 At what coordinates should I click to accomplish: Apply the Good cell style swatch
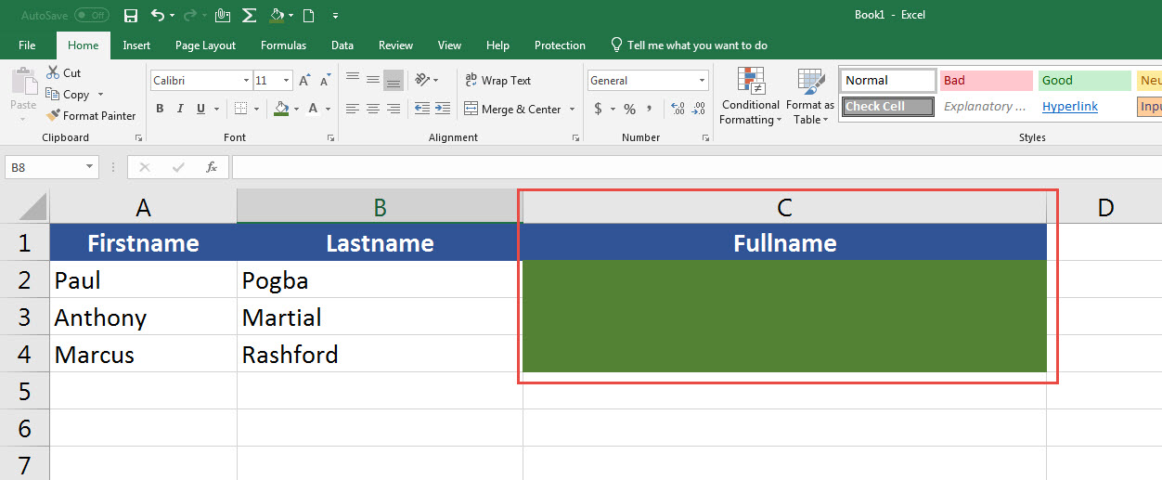click(1083, 81)
